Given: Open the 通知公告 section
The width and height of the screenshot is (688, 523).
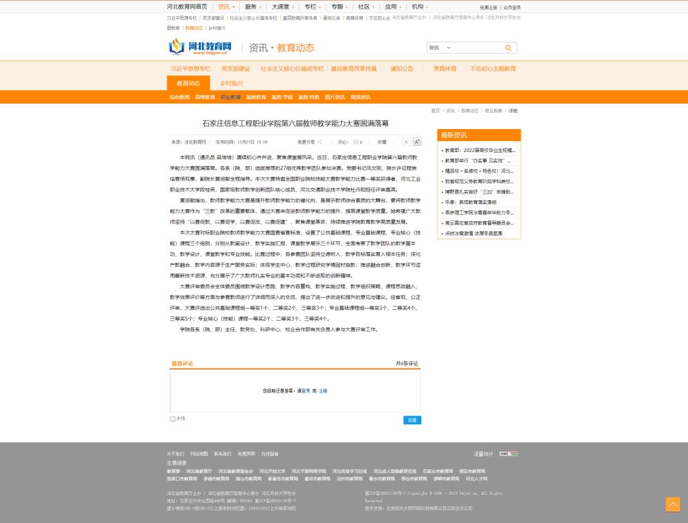Looking at the screenshot, I should tap(402, 69).
